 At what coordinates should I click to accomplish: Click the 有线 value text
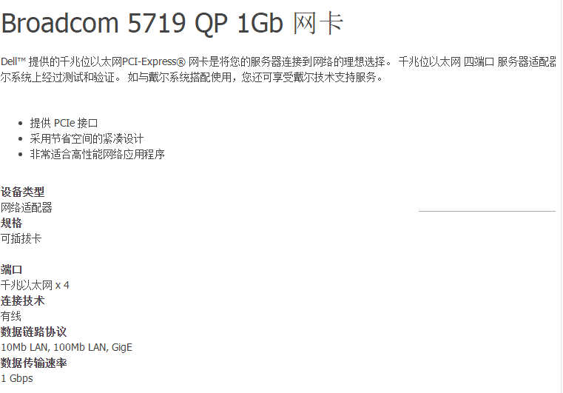coord(11,317)
